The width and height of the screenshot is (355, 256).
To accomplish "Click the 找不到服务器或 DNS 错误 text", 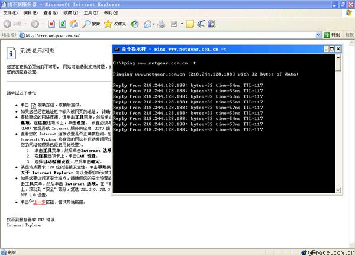I will [x=31, y=219].
